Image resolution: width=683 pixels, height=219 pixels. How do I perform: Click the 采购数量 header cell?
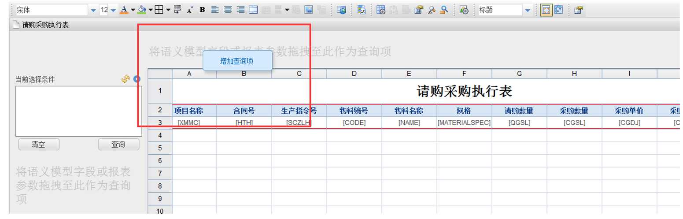point(574,111)
